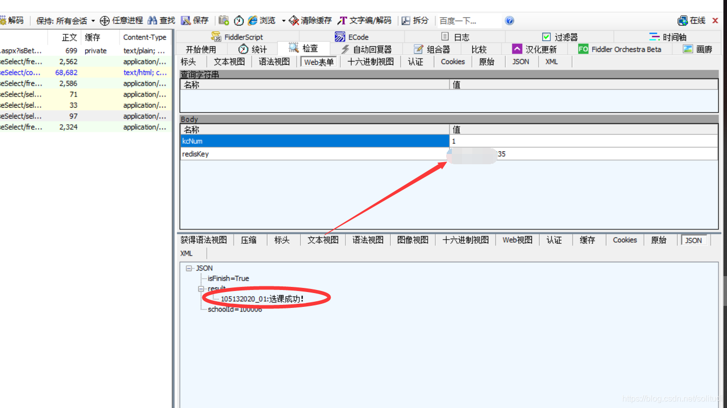This screenshot has height=408, width=727.
Task: Open the 保持: 所有会话 dropdown
Action: tap(65, 21)
